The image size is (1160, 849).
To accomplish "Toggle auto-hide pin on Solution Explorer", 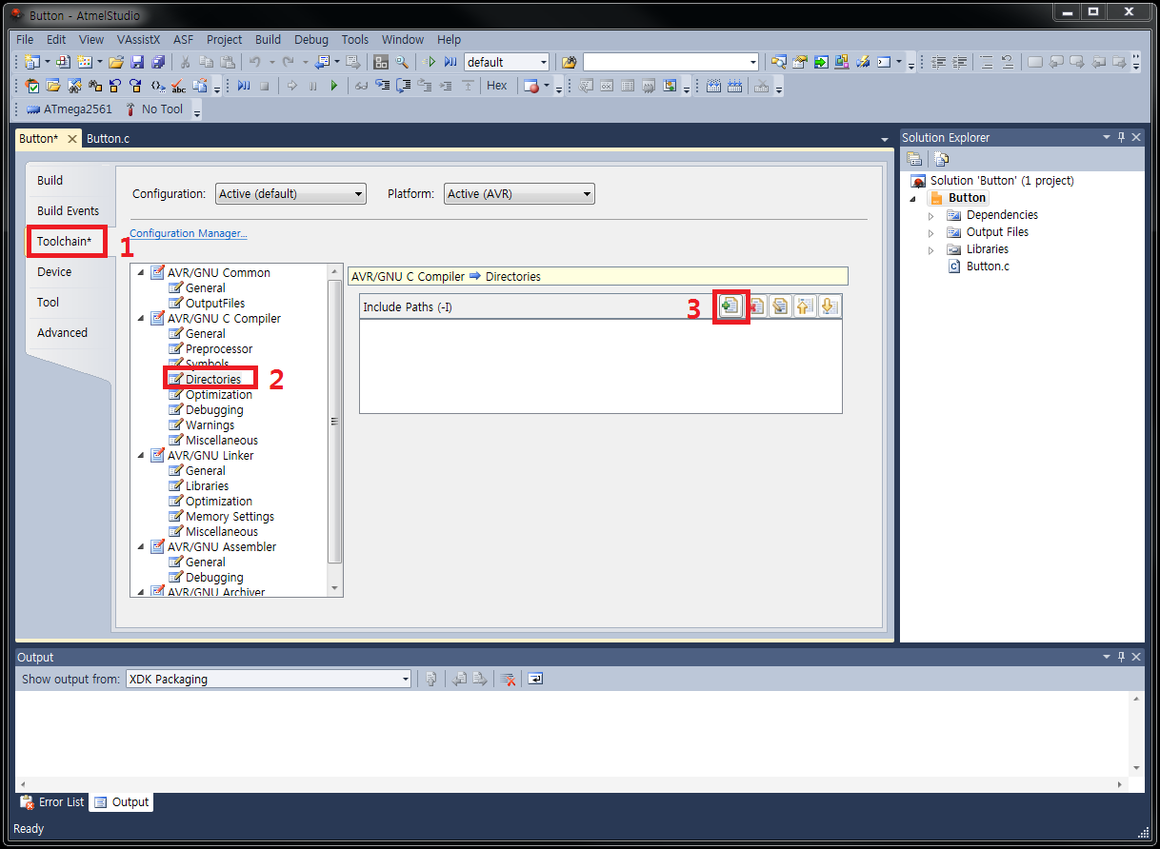I will tap(1121, 137).
